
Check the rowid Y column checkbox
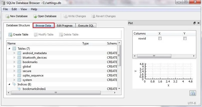pos(185,38)
